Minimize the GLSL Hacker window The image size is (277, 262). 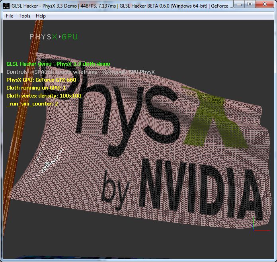tap(239, 4)
